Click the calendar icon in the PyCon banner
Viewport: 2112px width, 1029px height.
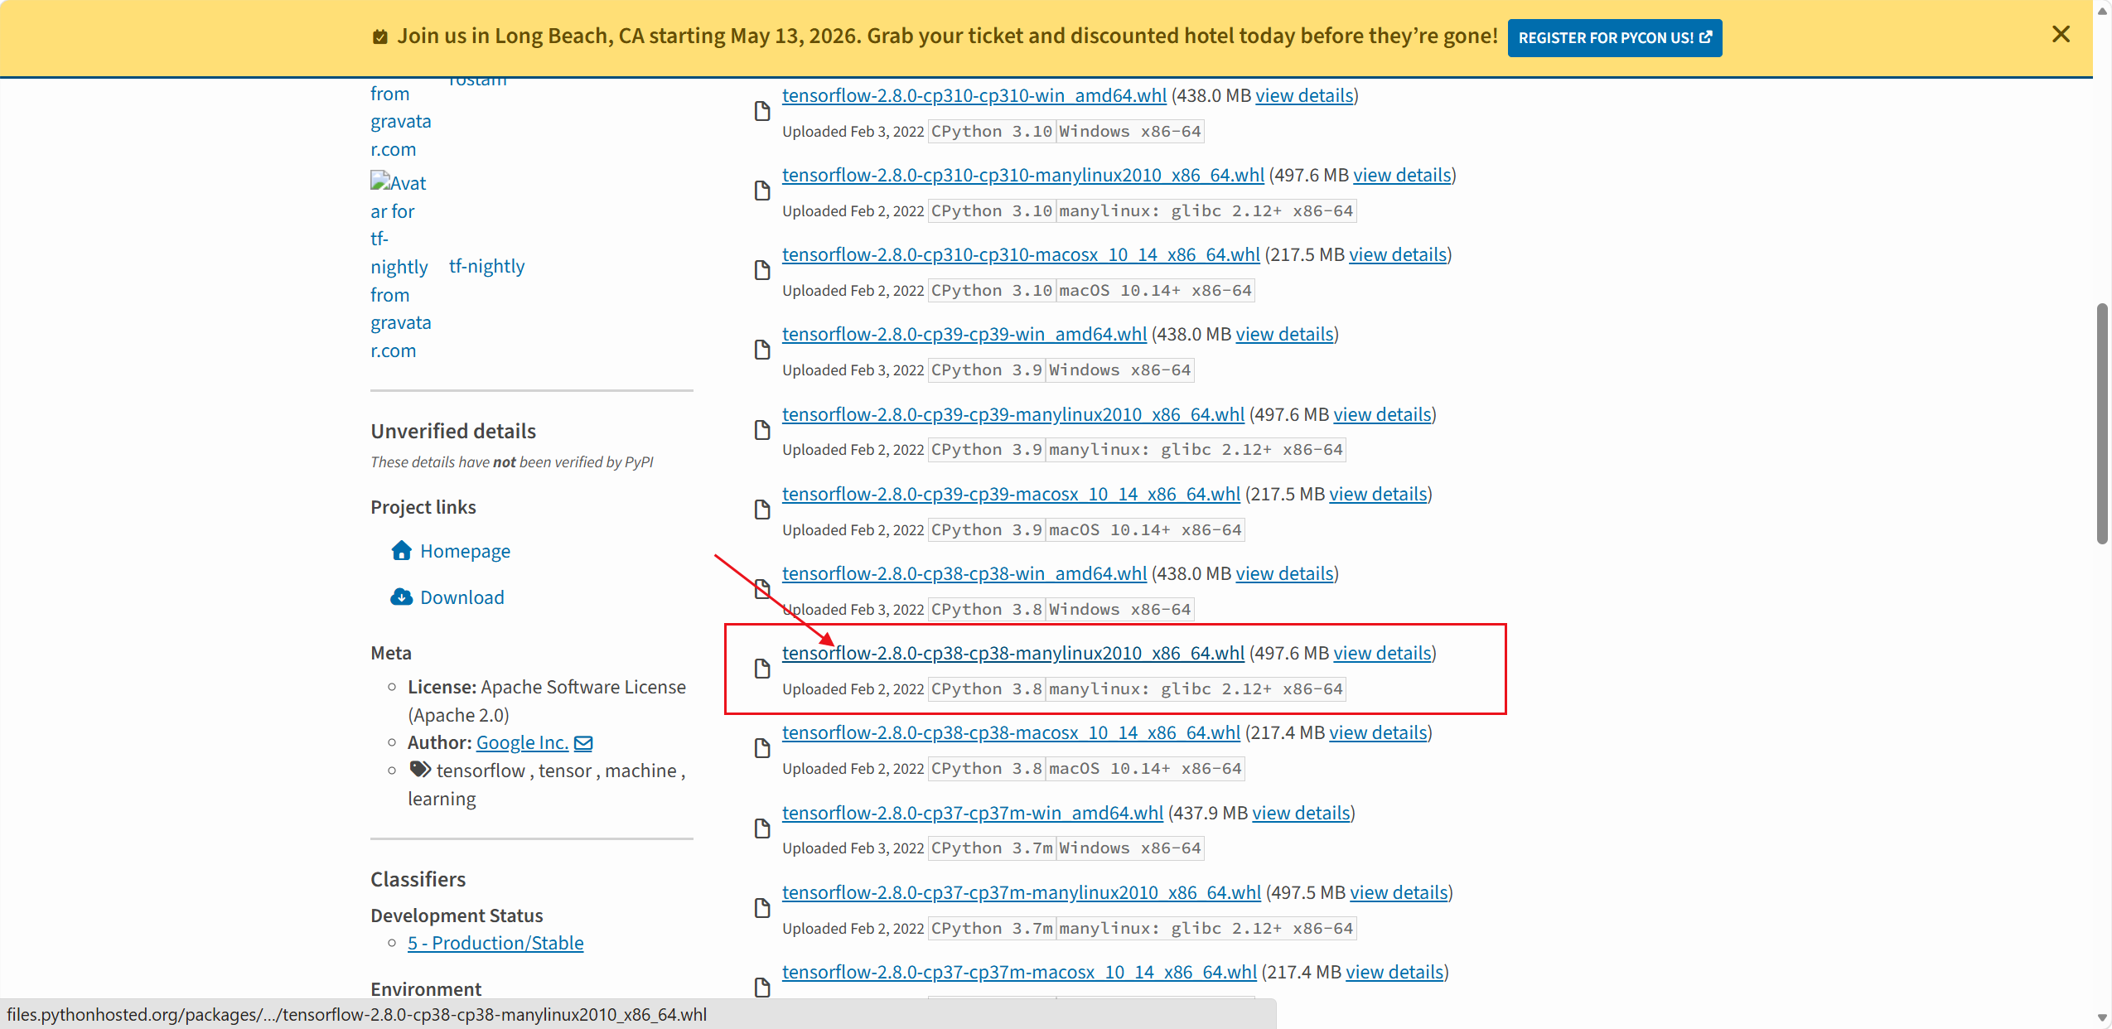click(380, 36)
